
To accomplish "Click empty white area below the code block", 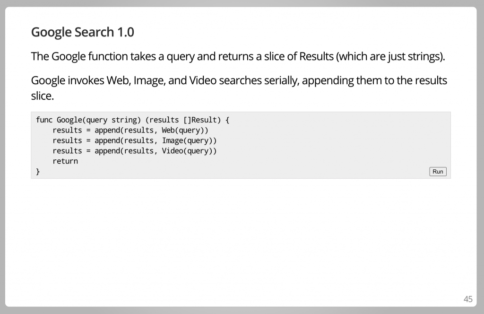I will pos(241,235).
